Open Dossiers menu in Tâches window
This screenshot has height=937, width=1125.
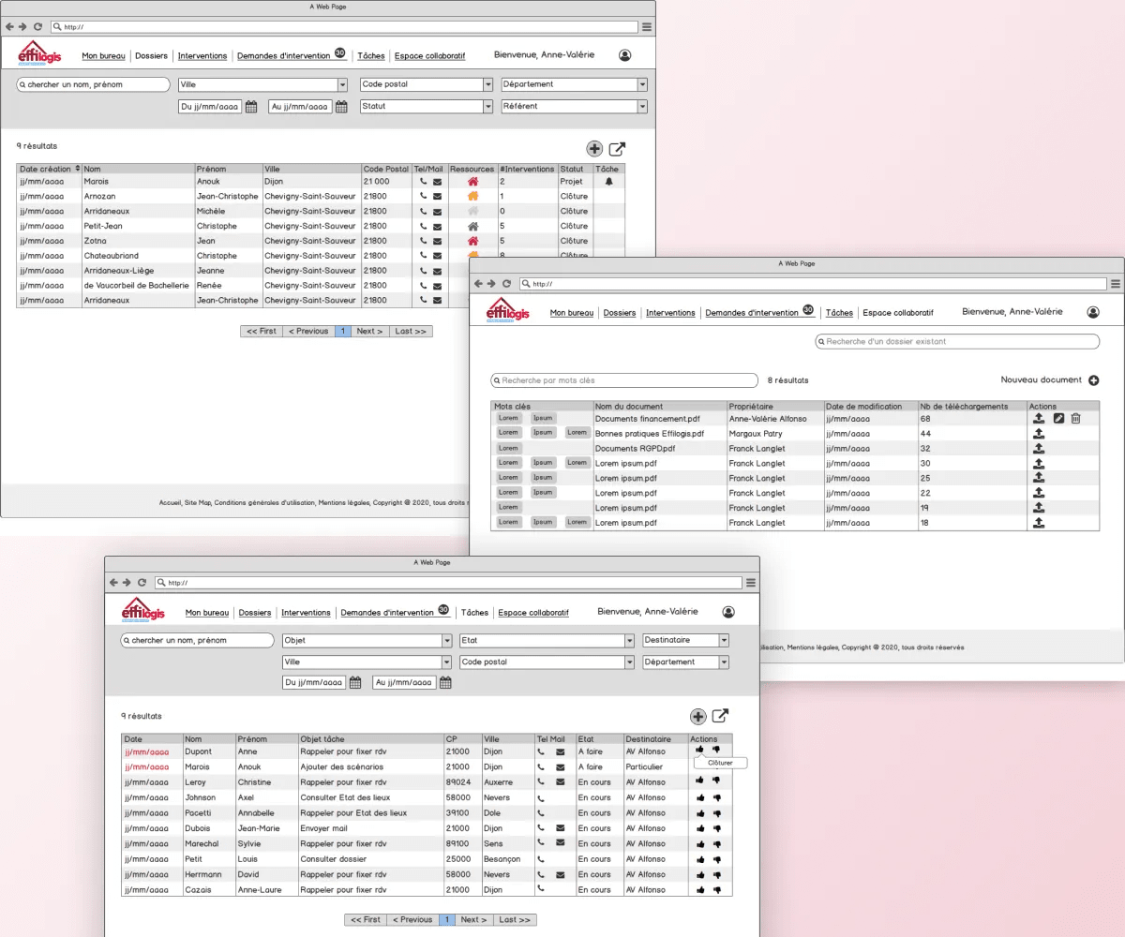coord(255,613)
